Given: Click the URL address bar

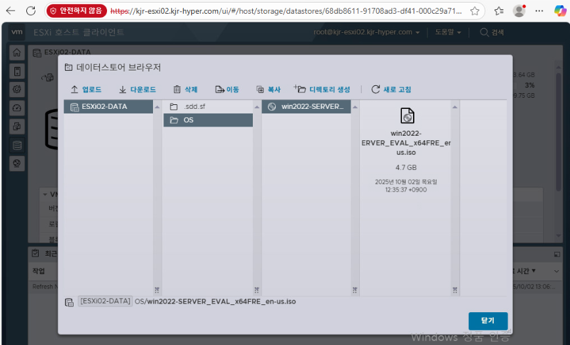Looking at the screenshot, I should pyautogui.click(x=286, y=11).
